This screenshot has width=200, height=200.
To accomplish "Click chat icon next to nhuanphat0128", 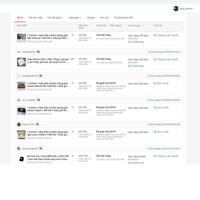I will pos(41,76).
